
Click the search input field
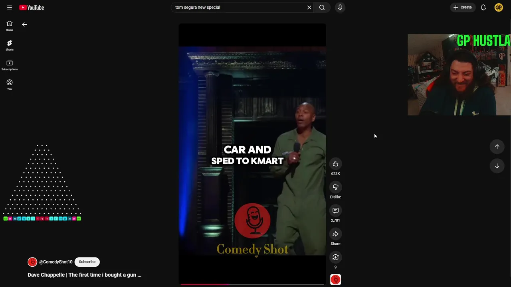(239, 8)
